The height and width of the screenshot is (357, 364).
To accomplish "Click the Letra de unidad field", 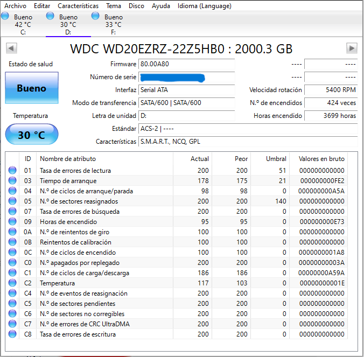I will [x=187, y=116].
